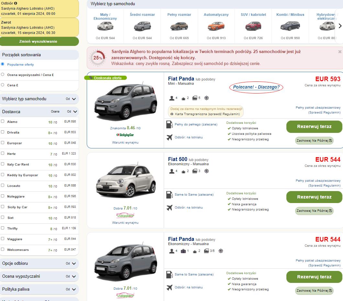This screenshot has width=343, height=301.
Task: Click the large suitcase icon on third offer
Action: click(x=183, y=251)
